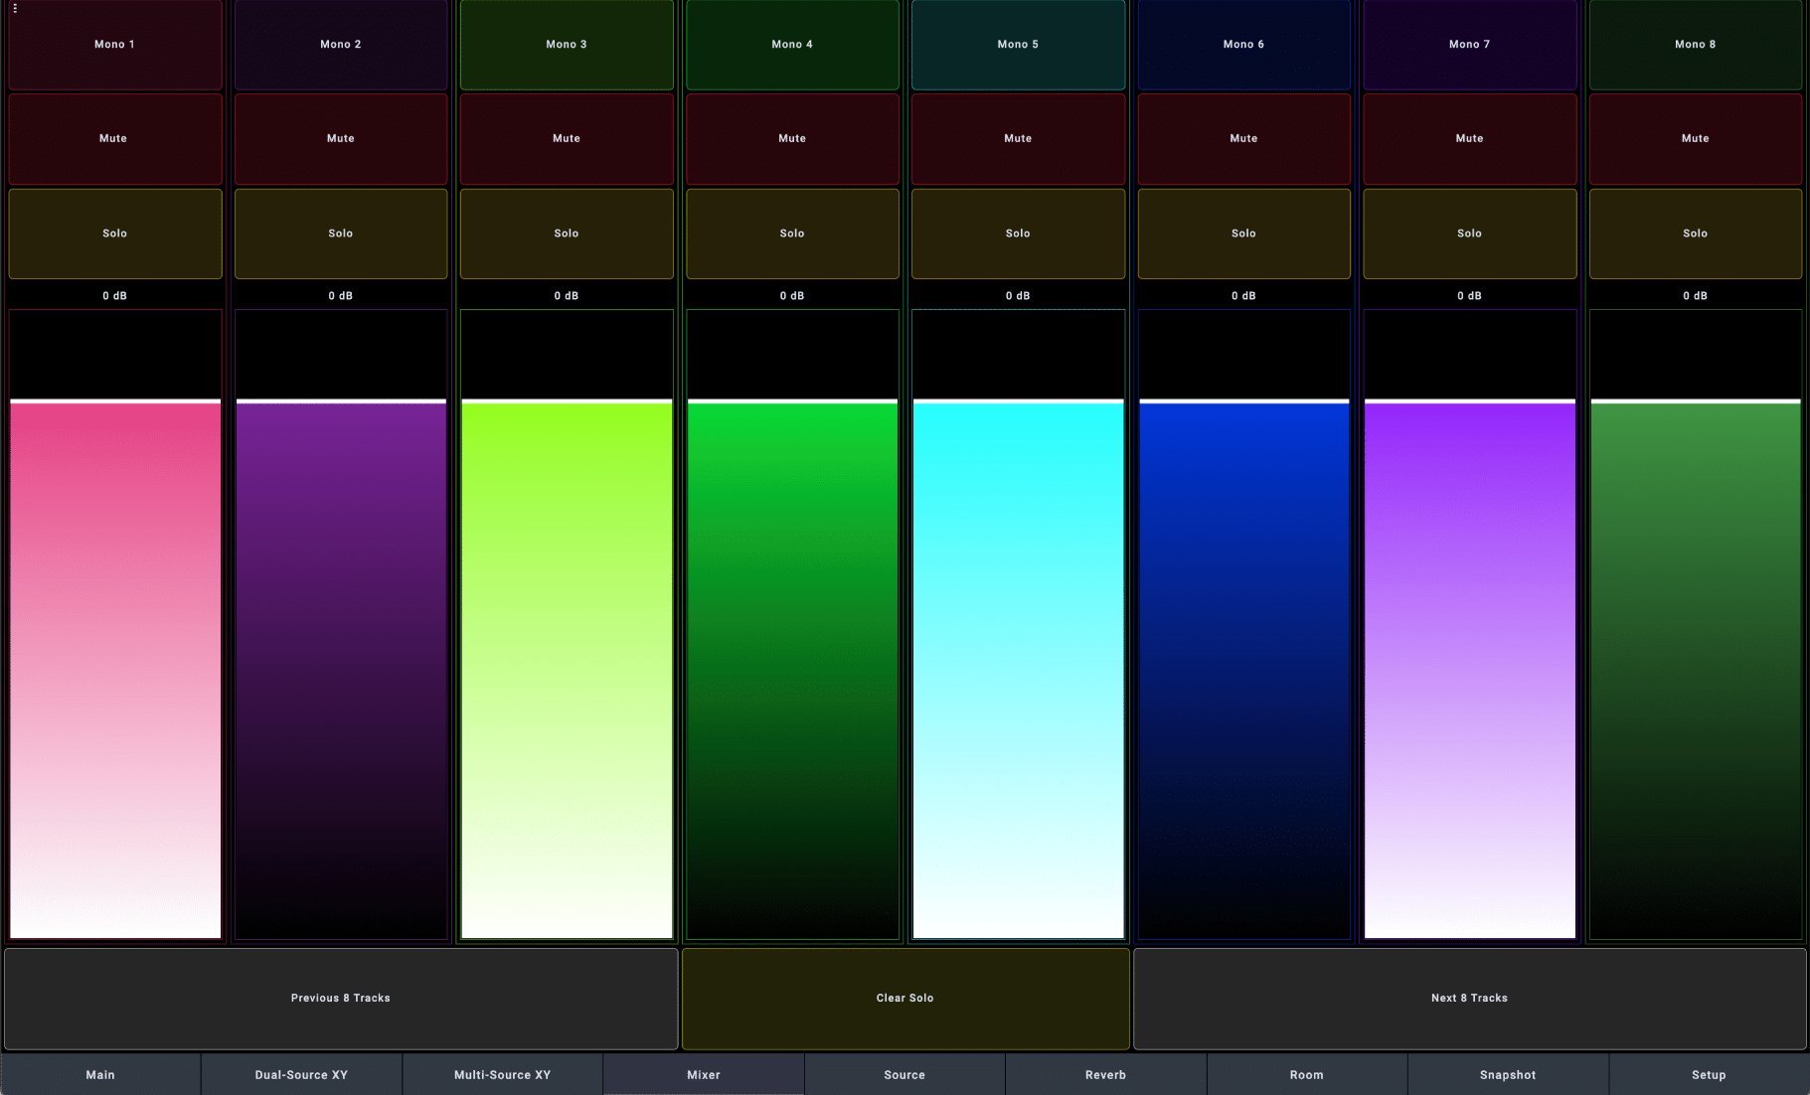Switch to the Dual-Source XY tab
1810x1095 pixels.
point(301,1075)
